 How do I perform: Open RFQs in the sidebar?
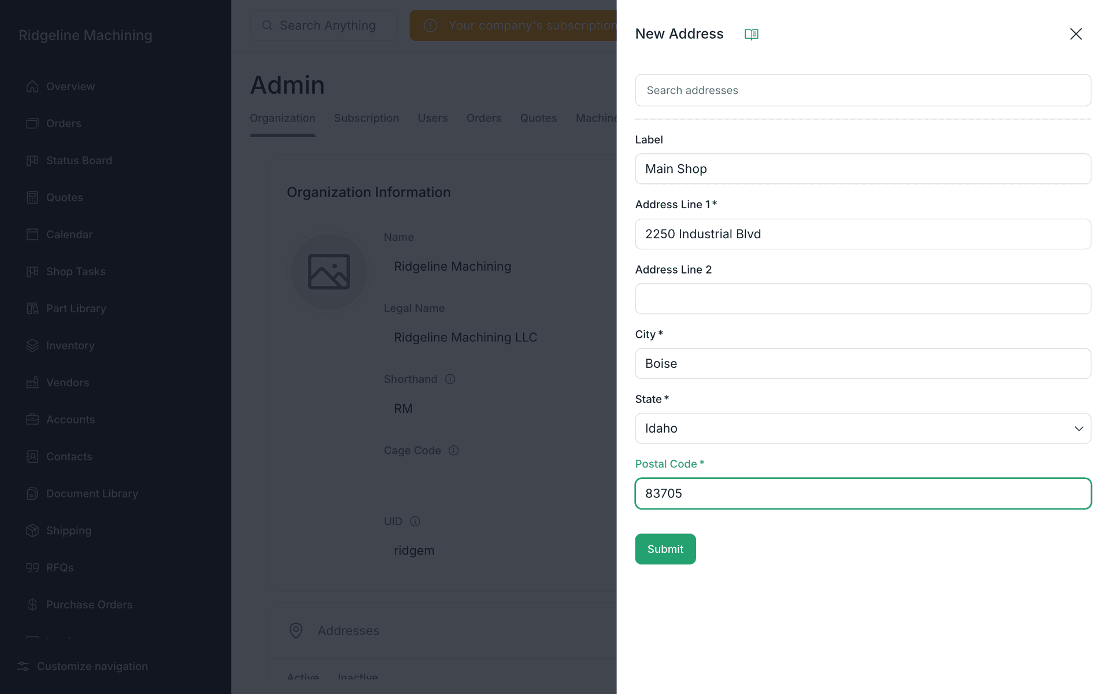(50, 567)
